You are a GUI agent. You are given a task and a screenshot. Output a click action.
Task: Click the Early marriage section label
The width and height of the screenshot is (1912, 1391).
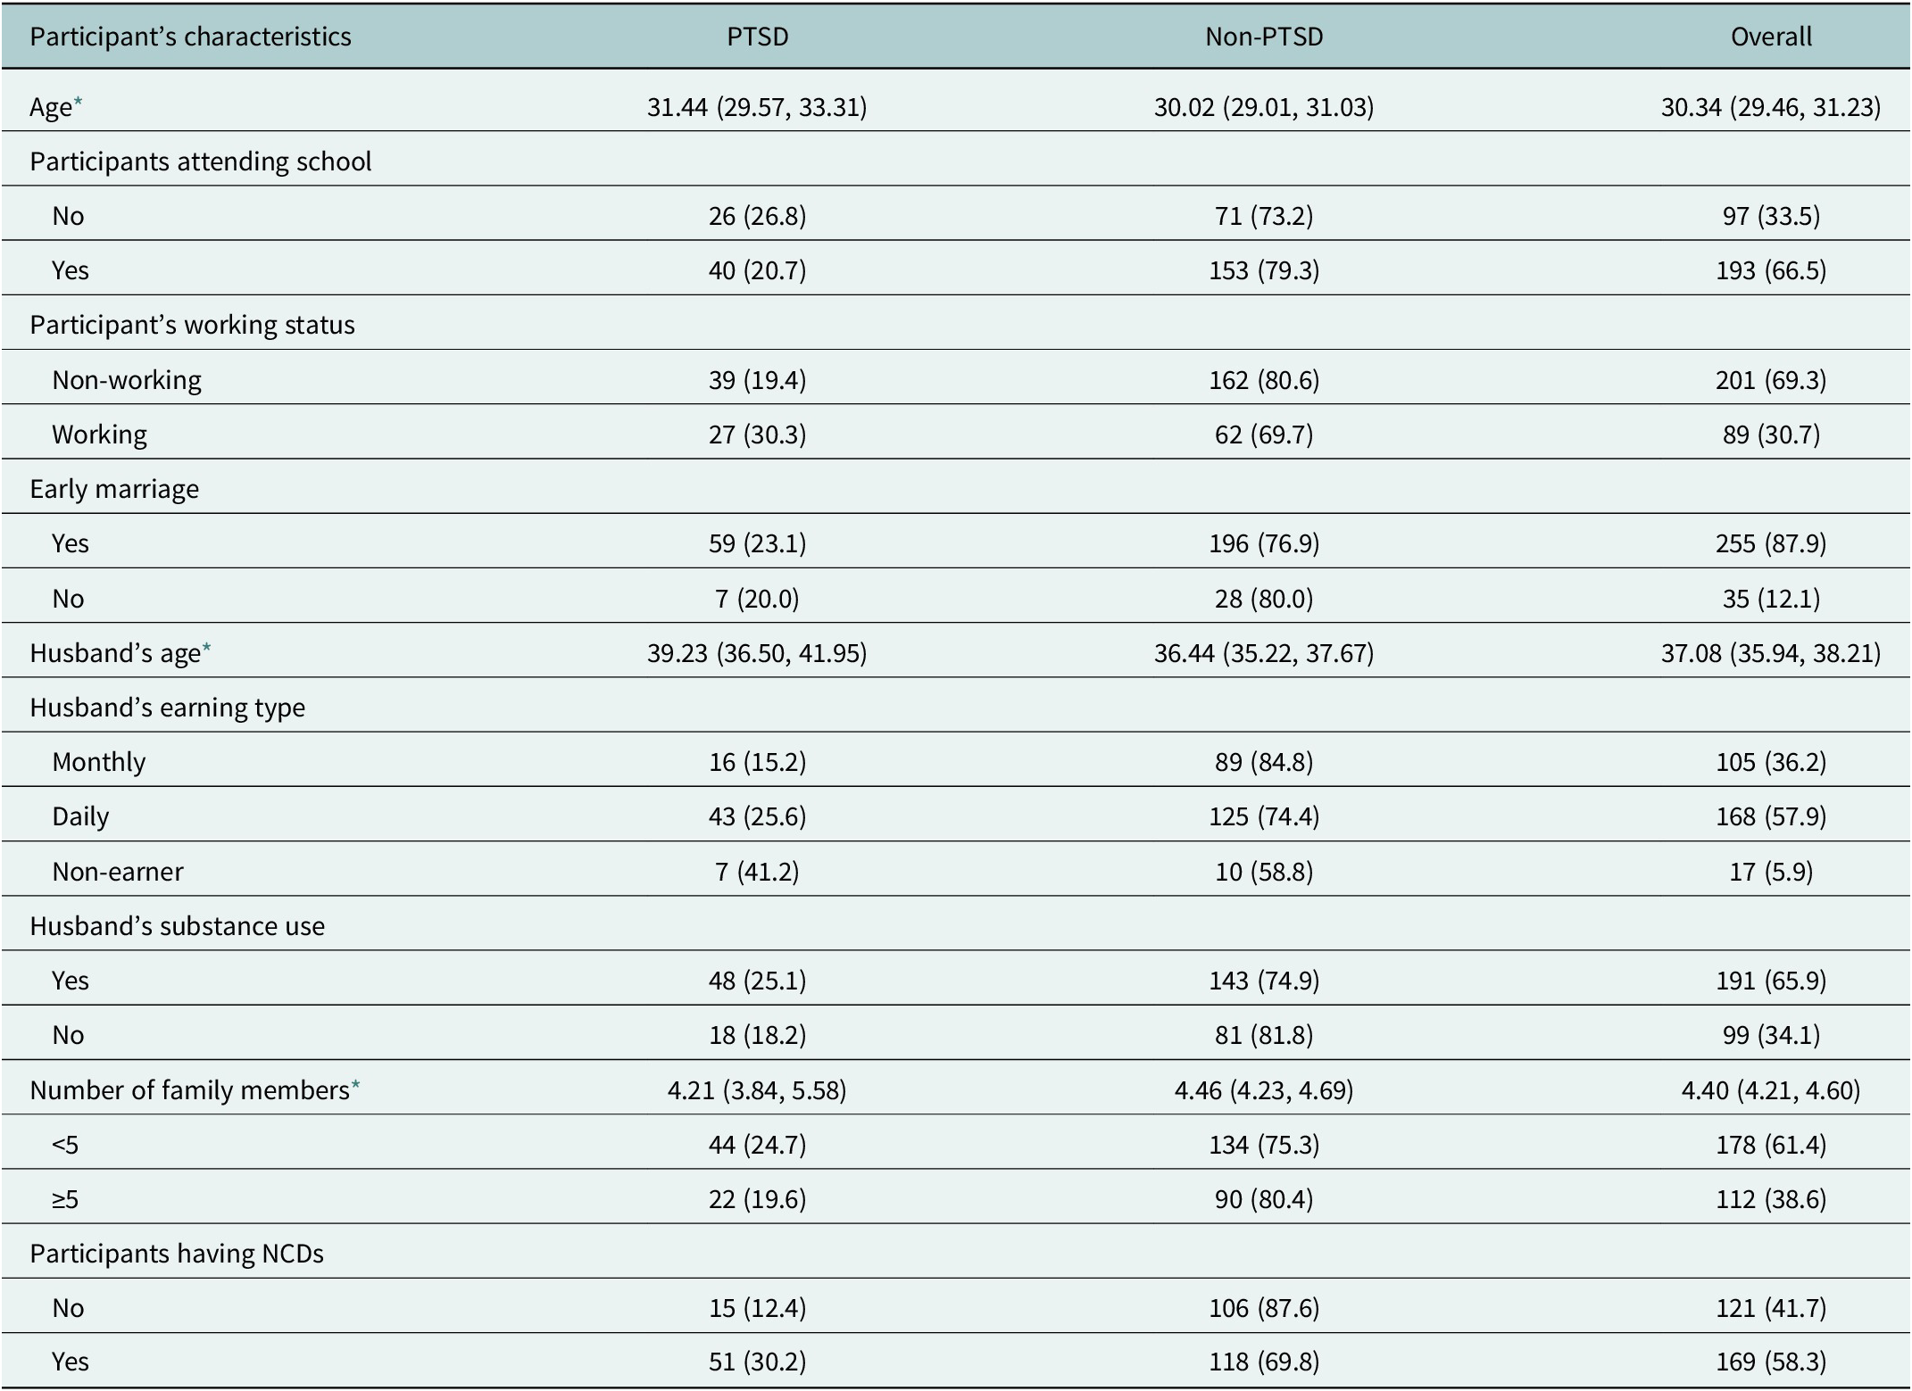click(114, 489)
